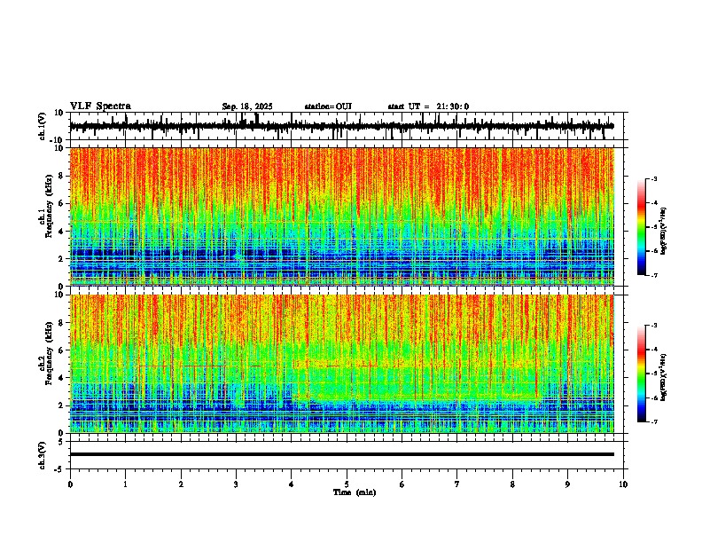Screen dimensions: 702x543
Task: Click the ch.2 spectrogram color scale bar
Action: [641, 374]
